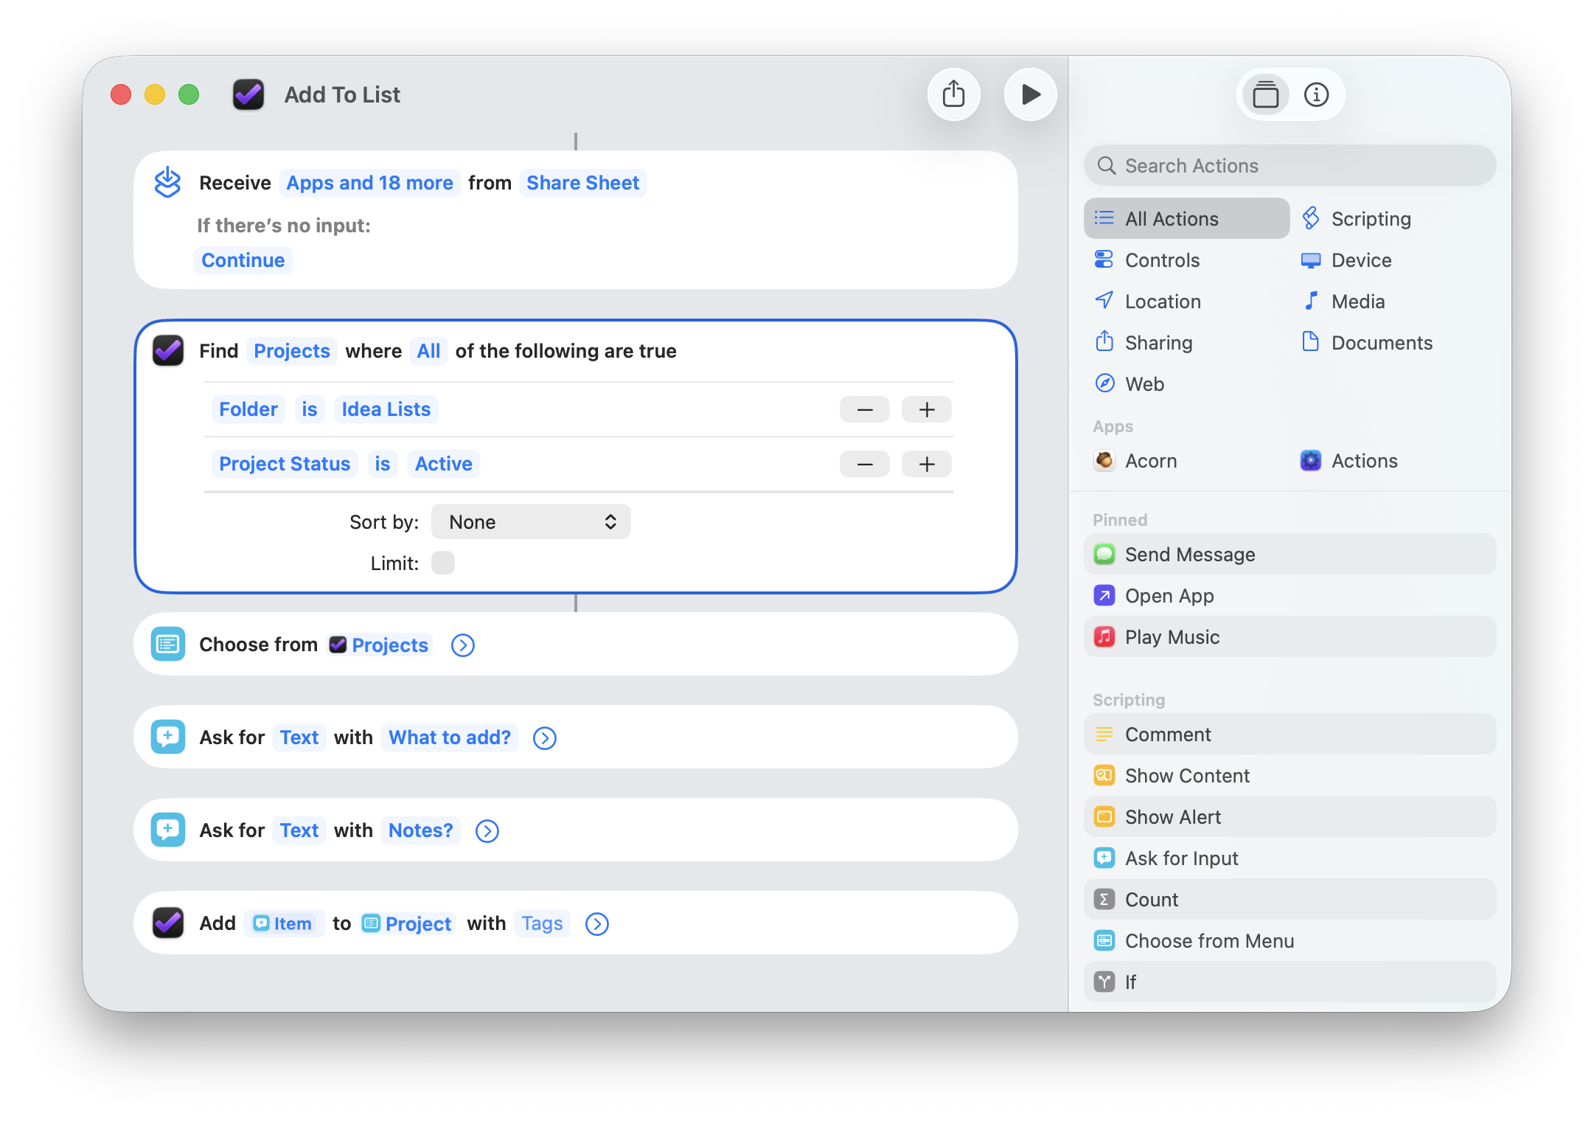Open the Action Library panel icon
The height and width of the screenshot is (1121, 1594).
1265,94
